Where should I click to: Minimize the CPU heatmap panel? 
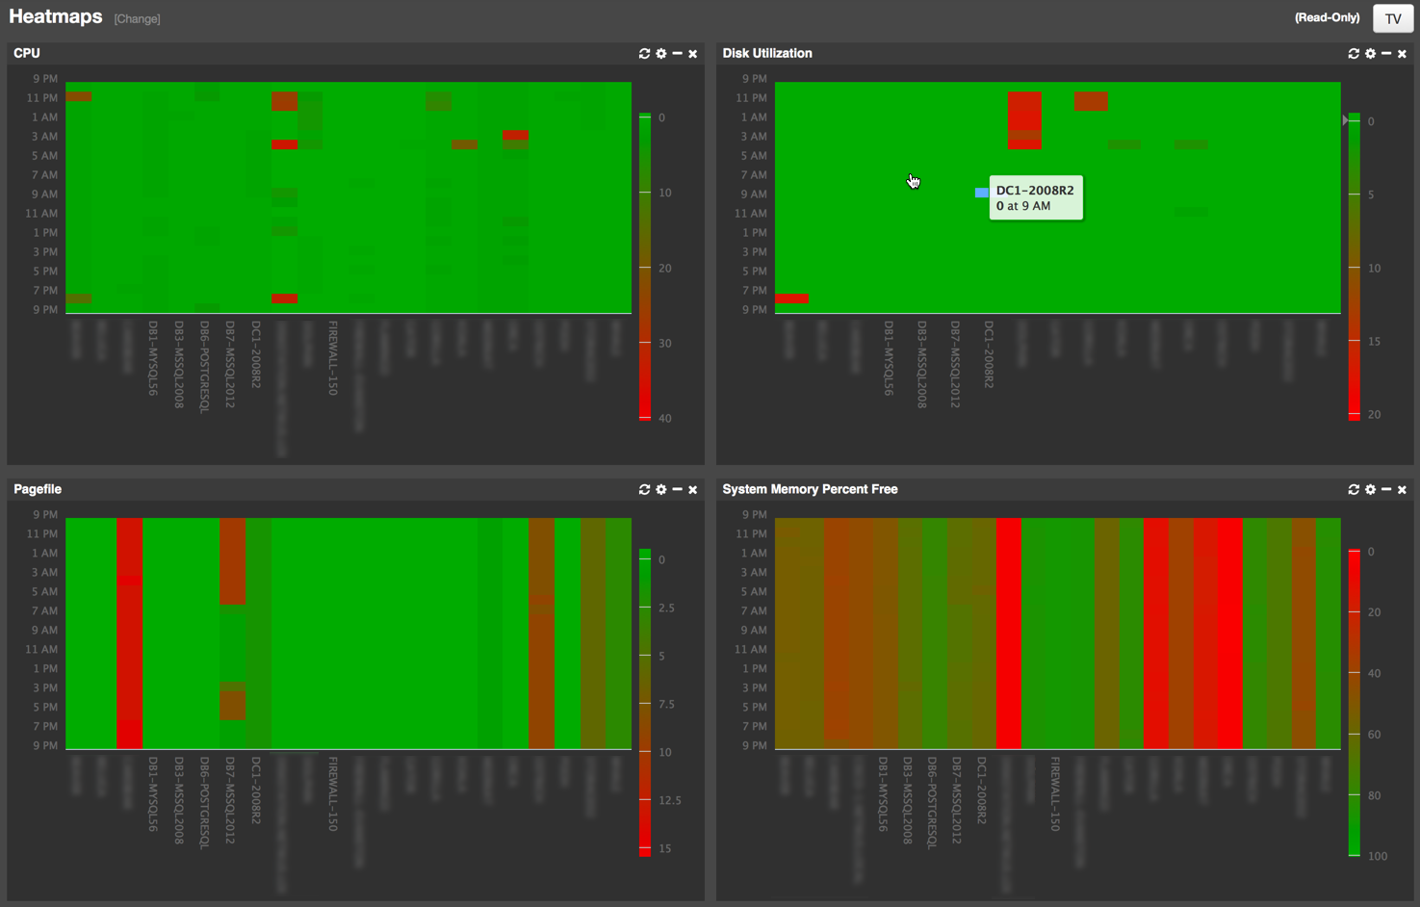click(x=677, y=54)
